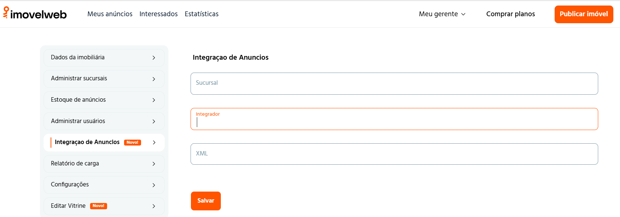Click into the XML input field
Screen dimensions: 620x217
(394, 154)
